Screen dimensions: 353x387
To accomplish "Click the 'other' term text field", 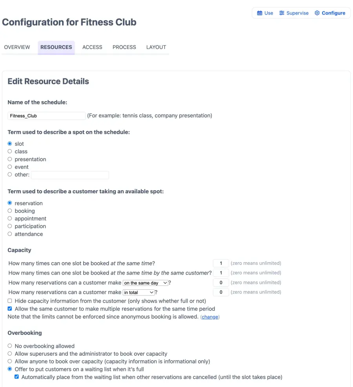I will (x=70, y=175).
